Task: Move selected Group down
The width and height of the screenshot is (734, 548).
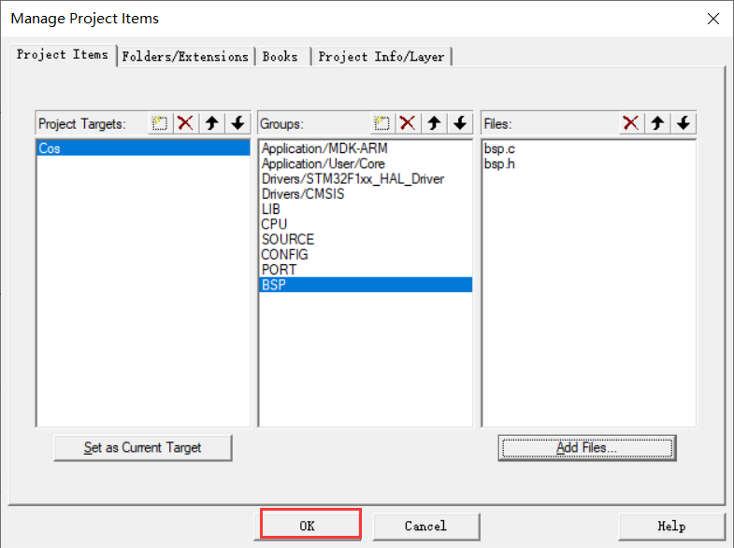Action: (460, 123)
